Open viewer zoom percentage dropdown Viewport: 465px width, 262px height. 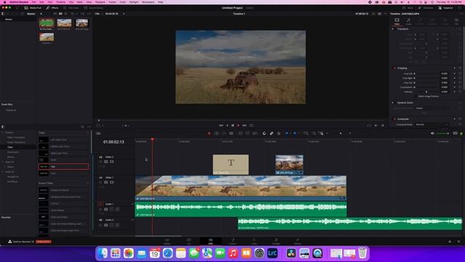coord(98,14)
